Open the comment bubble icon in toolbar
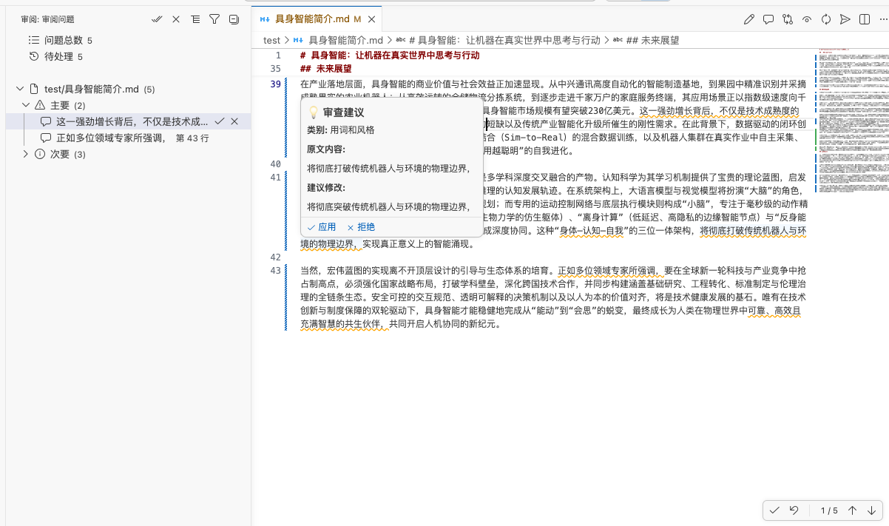This screenshot has height=526, width=889. [x=768, y=19]
